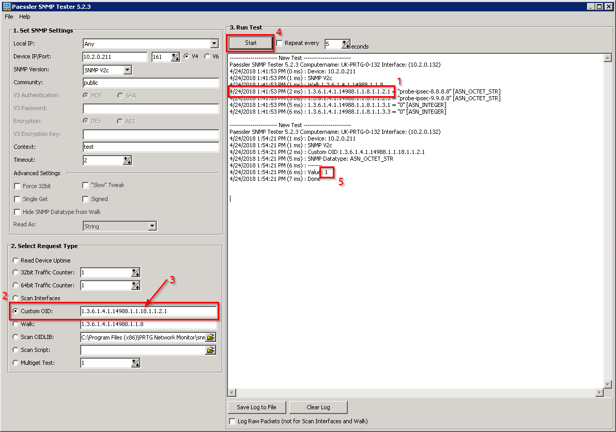The height and width of the screenshot is (432, 616).
Task: Click the log horizontal scroll left arrow
Action: pos(232,392)
